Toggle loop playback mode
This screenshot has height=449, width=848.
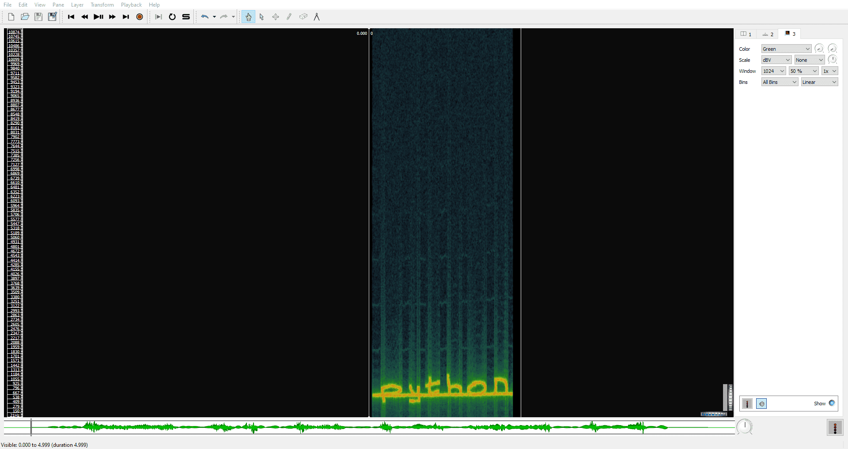(x=172, y=17)
